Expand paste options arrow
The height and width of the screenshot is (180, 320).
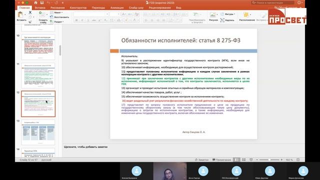pyautogui.click(x=25, y=14)
